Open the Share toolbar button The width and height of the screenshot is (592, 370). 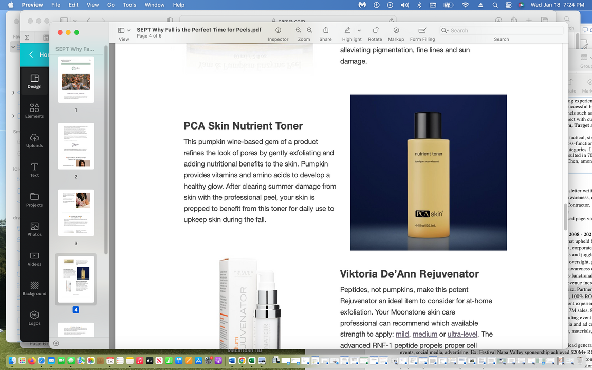pos(325,31)
